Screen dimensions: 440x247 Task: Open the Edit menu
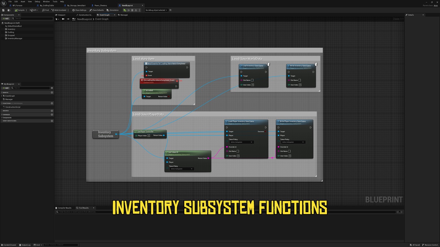[x=16, y=1]
